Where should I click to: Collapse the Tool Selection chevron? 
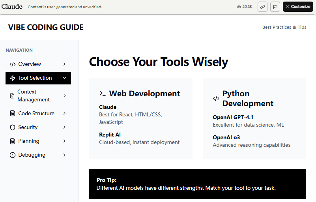click(64, 78)
